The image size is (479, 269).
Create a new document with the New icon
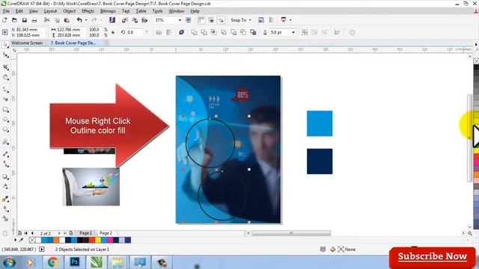point(4,20)
